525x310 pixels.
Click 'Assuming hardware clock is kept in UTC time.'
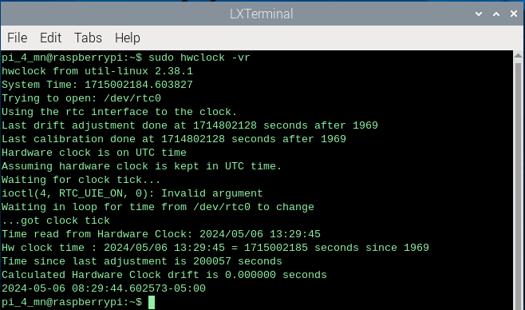click(x=142, y=166)
